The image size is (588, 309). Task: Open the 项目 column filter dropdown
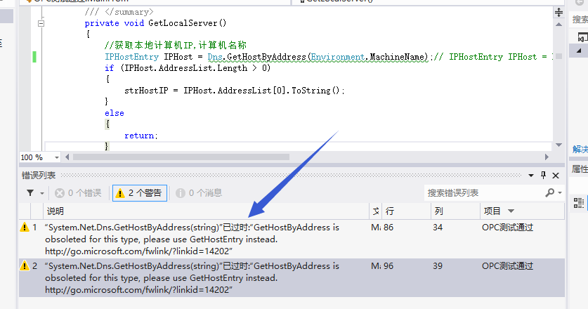[511, 211]
